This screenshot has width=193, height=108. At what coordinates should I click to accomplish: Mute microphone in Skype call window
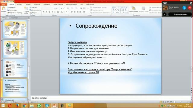(184, 8)
